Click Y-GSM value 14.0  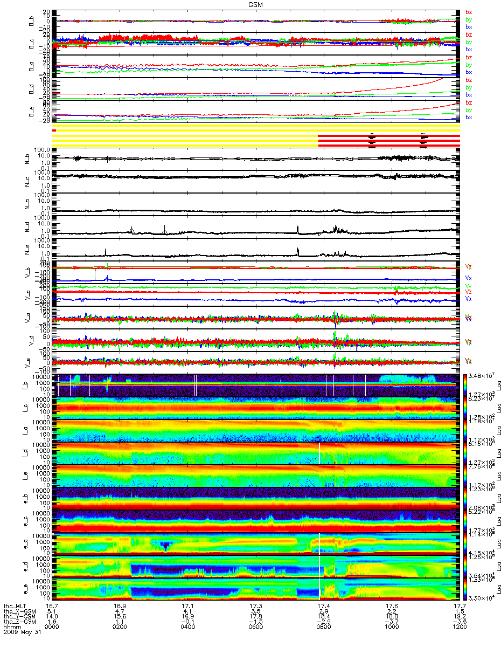coord(52,616)
